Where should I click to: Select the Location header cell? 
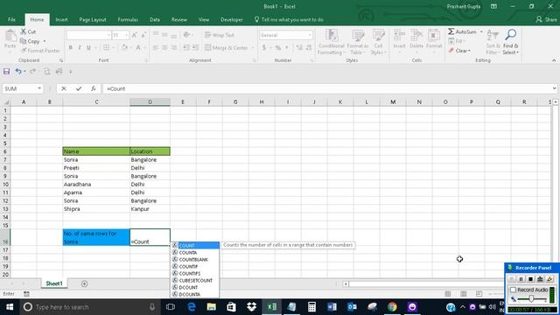150,151
